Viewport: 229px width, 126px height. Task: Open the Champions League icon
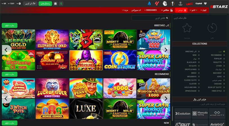coord(180,3)
